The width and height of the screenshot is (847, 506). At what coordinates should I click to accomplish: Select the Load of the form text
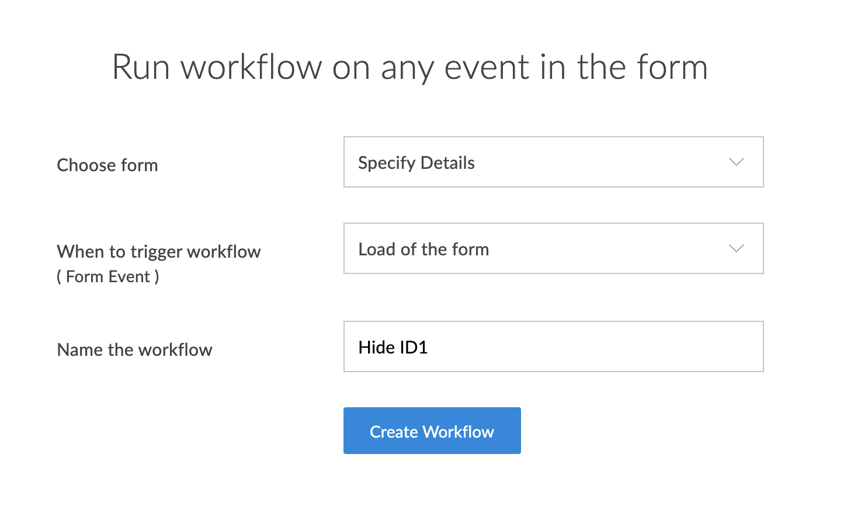click(x=423, y=249)
